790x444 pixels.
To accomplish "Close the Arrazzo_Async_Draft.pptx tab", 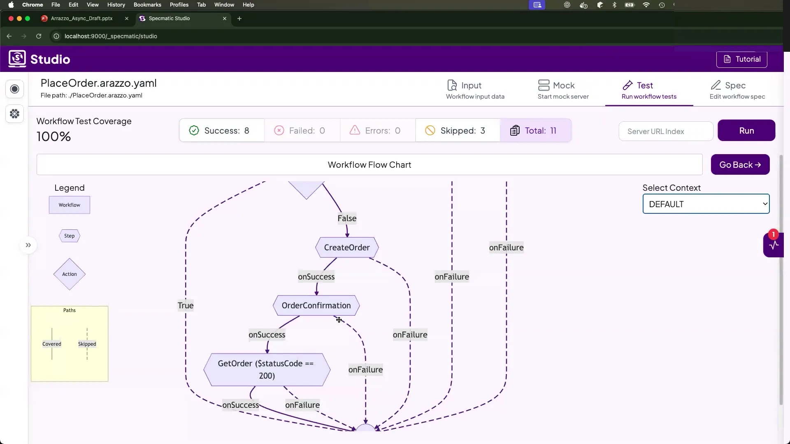I will click(126, 18).
